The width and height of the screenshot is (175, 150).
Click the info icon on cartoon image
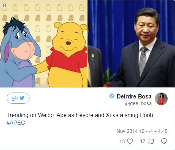tap(5, 5)
